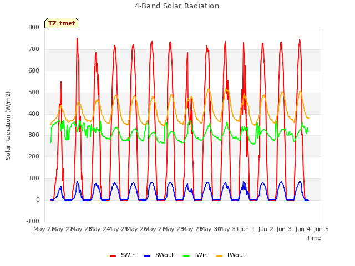Click the -100 y-axis tick label
Viewport: 355px width, 266px height.
coord(33,222)
